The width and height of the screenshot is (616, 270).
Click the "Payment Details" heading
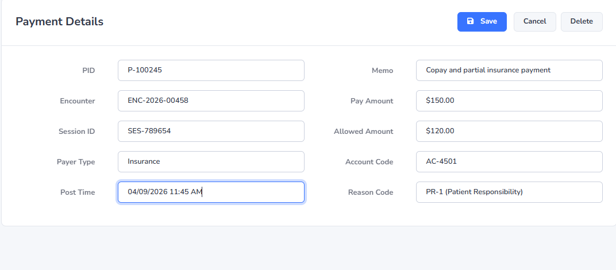(60, 22)
